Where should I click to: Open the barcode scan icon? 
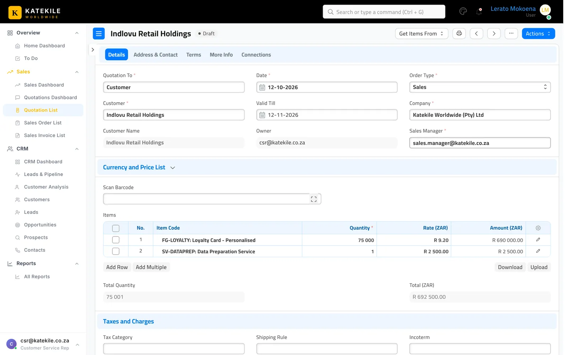pos(314,199)
